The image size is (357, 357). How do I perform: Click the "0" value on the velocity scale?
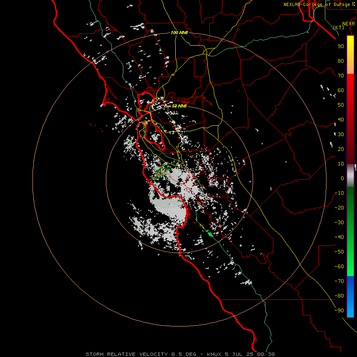point(342,178)
